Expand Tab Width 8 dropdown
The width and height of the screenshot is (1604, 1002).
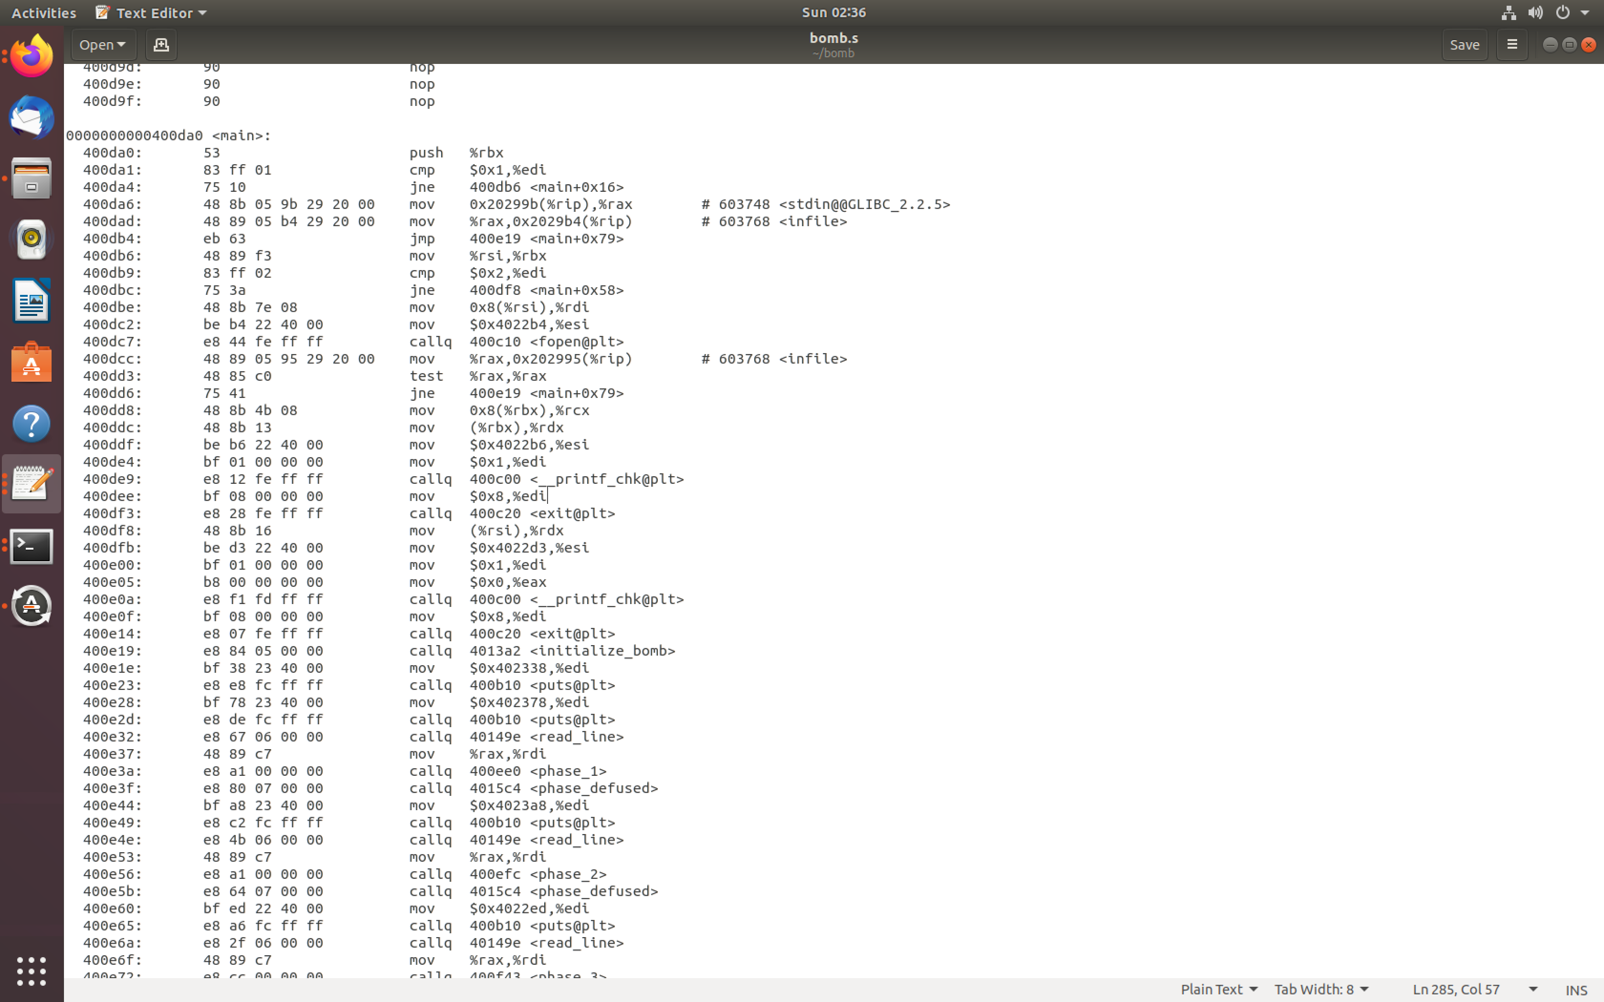tap(1321, 989)
